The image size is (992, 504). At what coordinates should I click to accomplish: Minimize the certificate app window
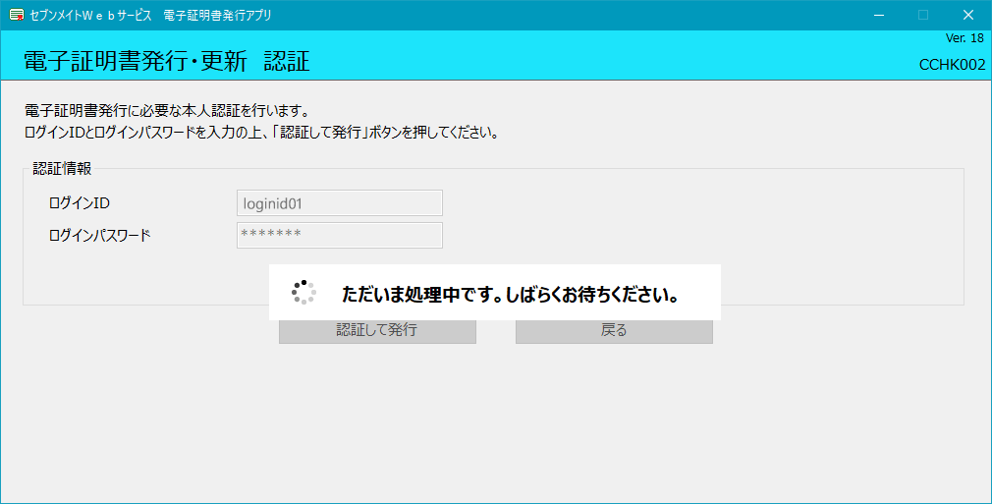click(879, 15)
